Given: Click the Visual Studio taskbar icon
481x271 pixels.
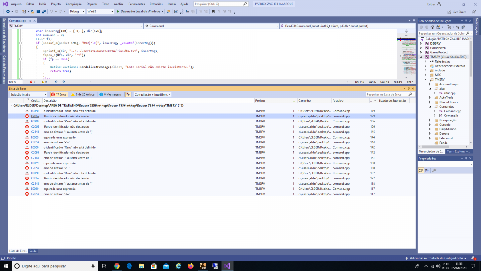Looking at the screenshot, I should pyautogui.click(x=227, y=266).
